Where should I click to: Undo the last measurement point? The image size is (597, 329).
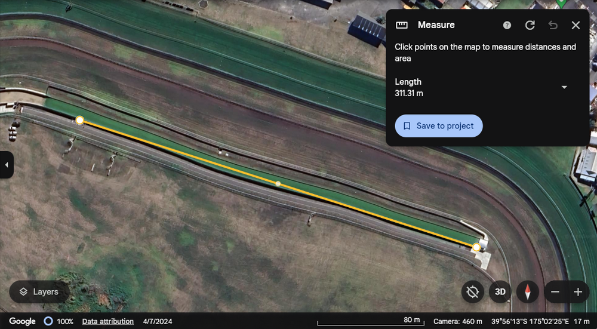tap(553, 25)
